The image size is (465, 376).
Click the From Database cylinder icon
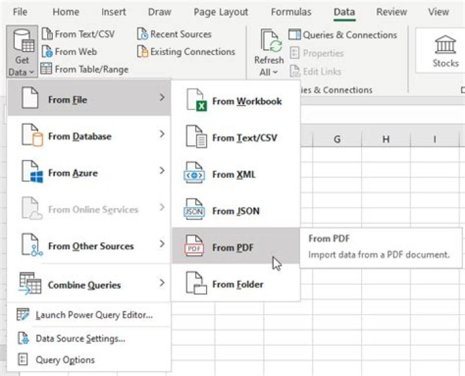pyautogui.click(x=32, y=135)
